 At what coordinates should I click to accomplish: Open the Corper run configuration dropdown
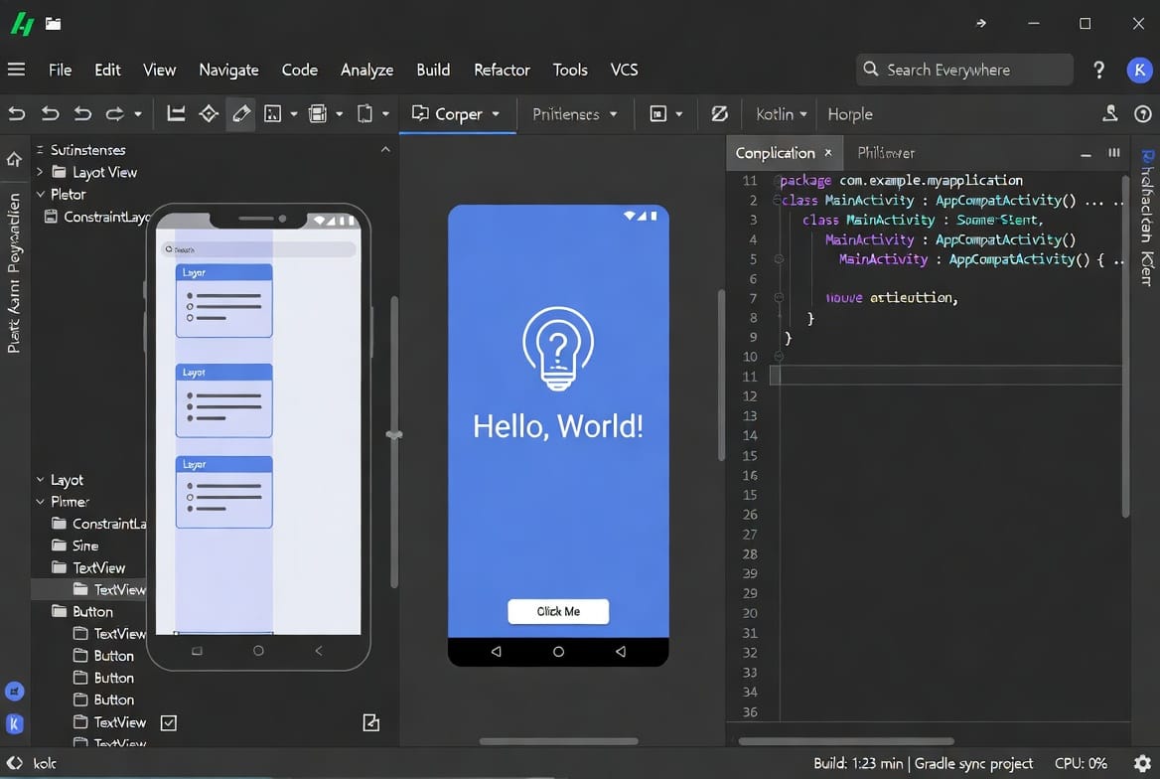tap(457, 113)
